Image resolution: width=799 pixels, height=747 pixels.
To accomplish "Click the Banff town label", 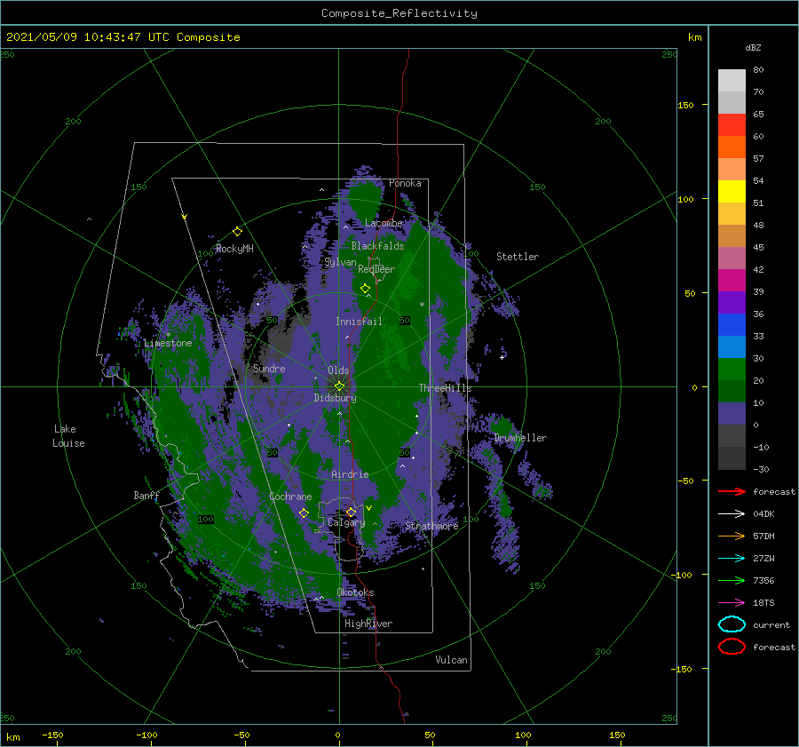I will click(x=146, y=496).
